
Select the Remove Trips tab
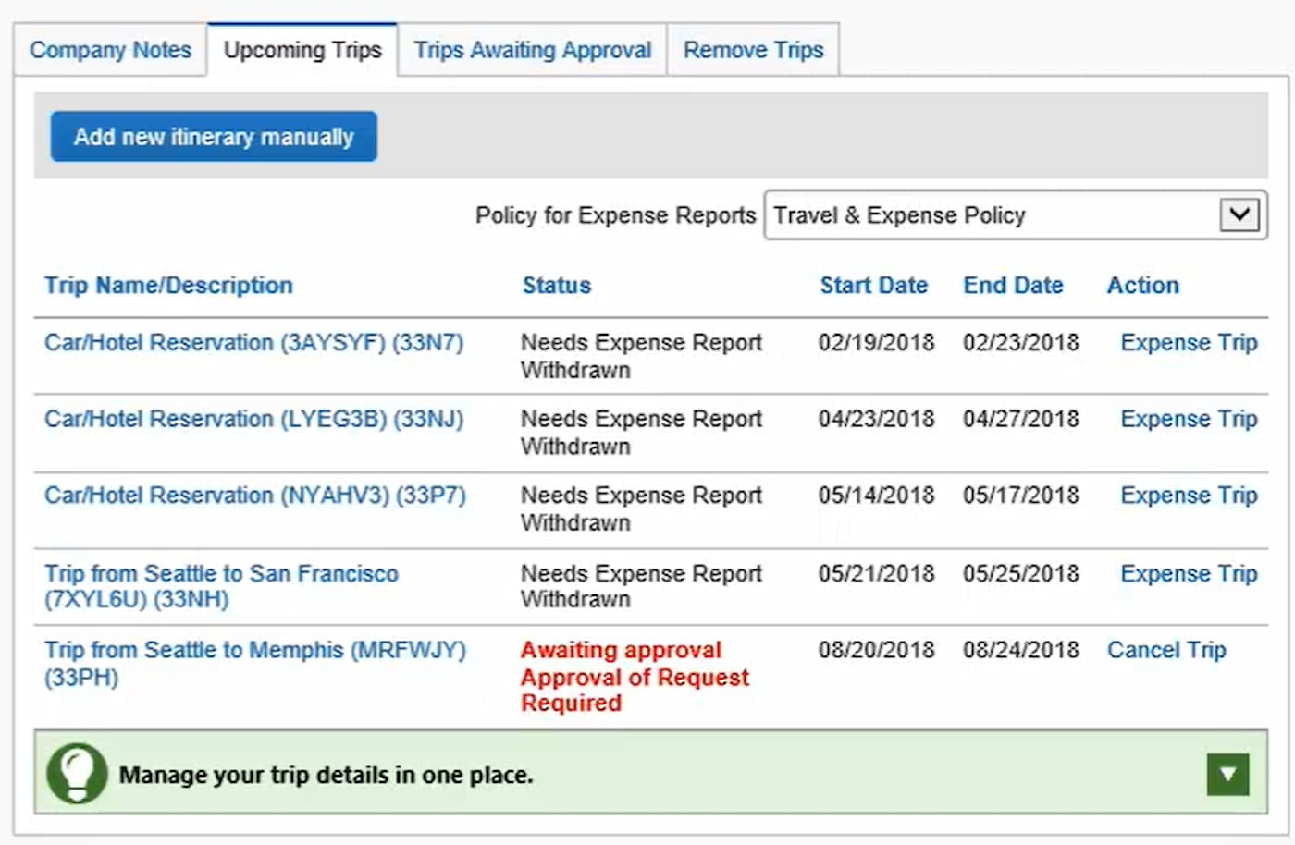click(753, 50)
